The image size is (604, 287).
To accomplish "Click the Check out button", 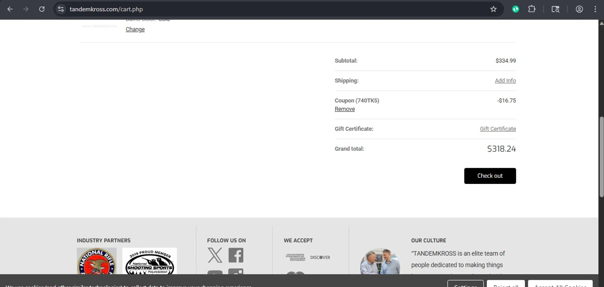I will coord(490,176).
